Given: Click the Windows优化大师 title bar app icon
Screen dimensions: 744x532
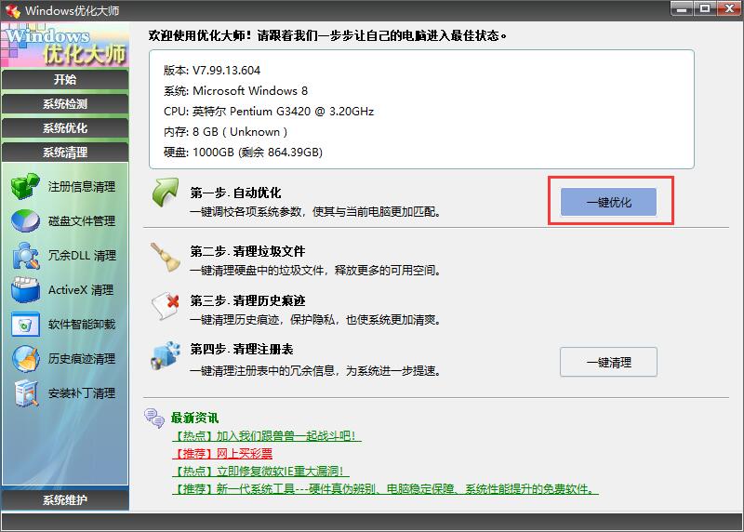Looking at the screenshot, I should pyautogui.click(x=12, y=10).
